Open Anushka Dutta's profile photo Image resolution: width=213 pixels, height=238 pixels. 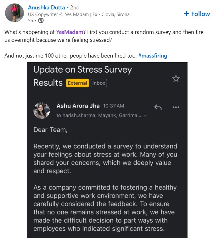pyautogui.click(x=14, y=13)
